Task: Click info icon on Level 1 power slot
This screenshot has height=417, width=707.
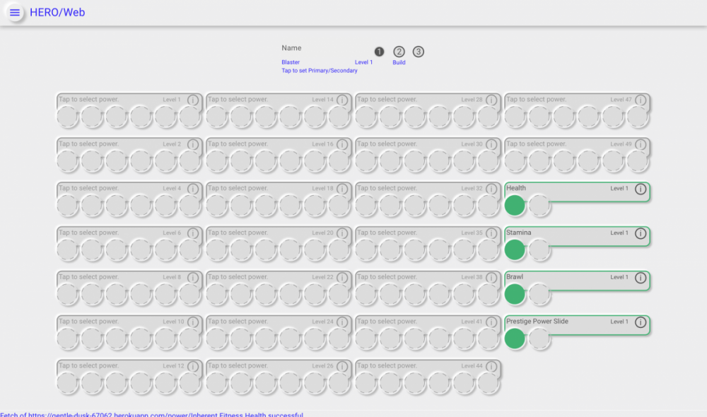Action: 193,101
